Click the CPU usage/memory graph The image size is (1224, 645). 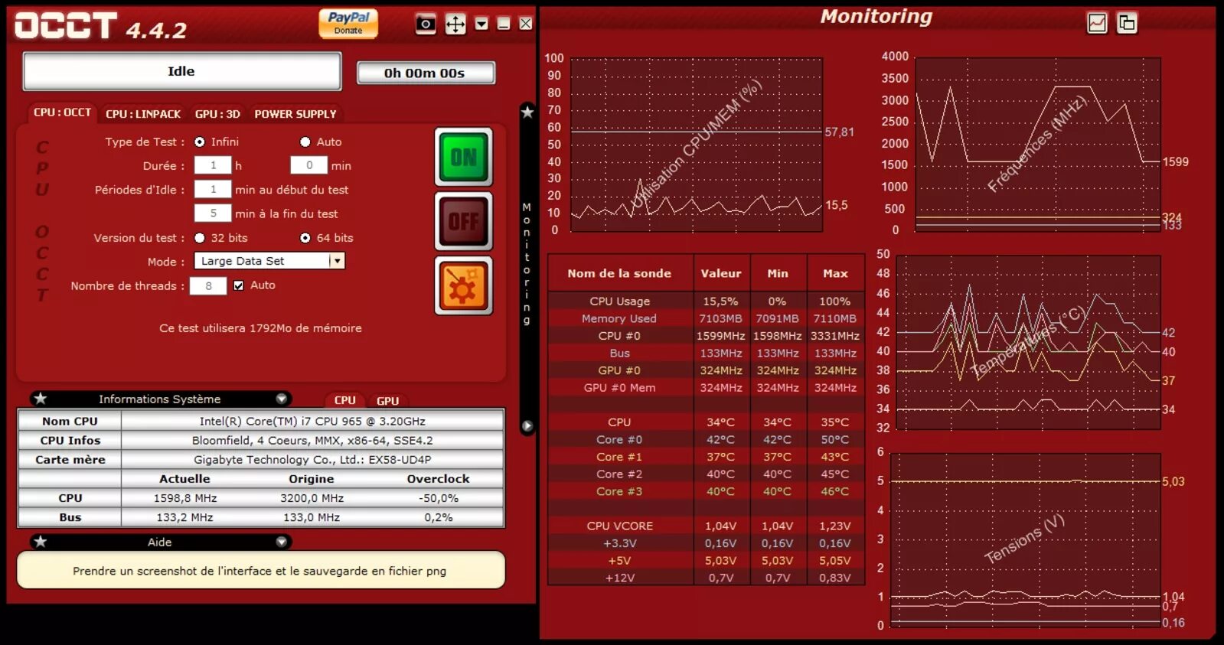click(697, 144)
